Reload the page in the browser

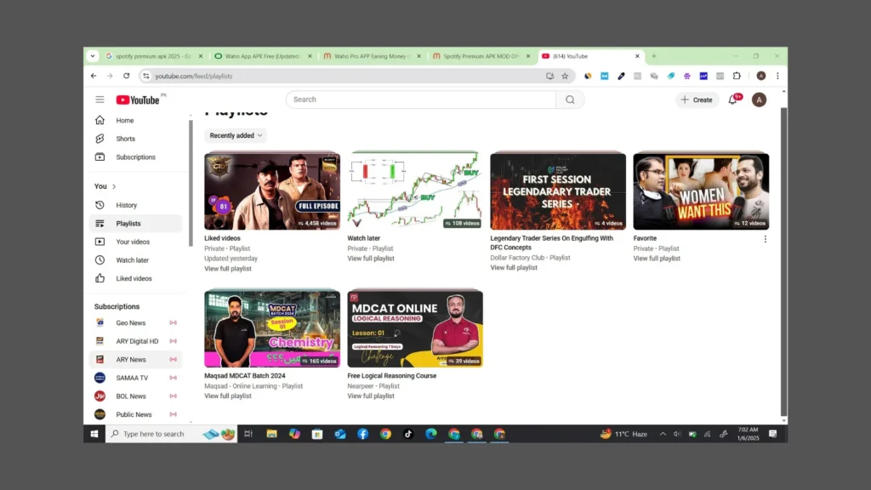(127, 76)
